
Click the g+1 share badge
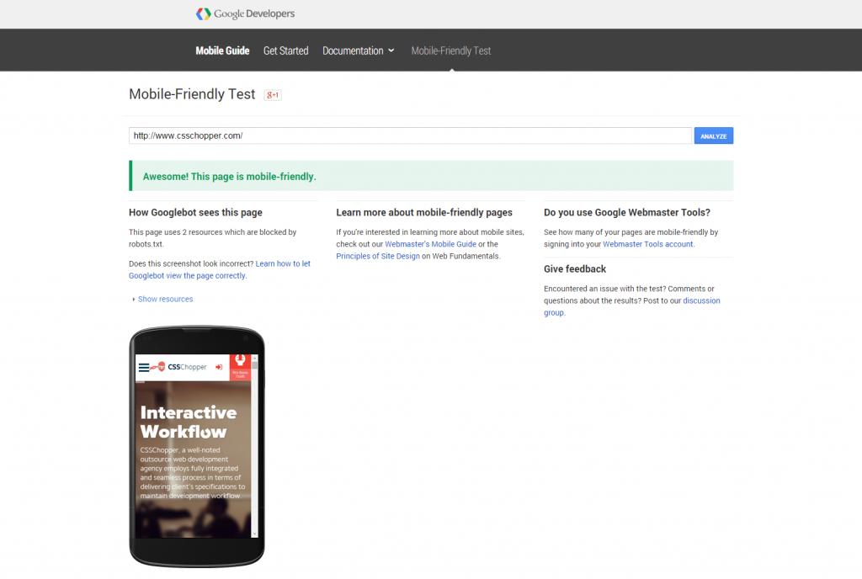click(273, 95)
